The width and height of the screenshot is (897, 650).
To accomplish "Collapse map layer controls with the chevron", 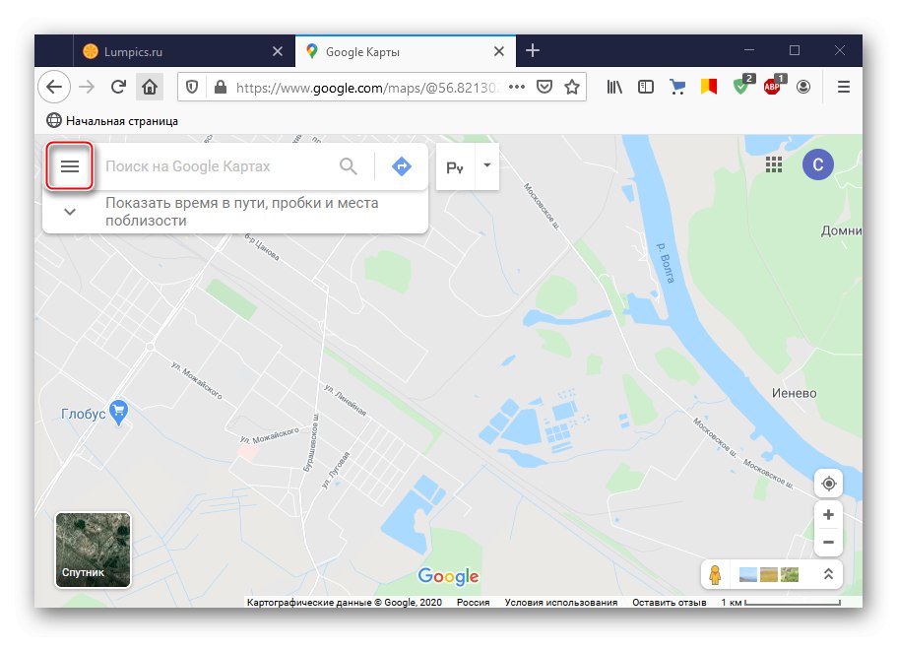I will [828, 574].
